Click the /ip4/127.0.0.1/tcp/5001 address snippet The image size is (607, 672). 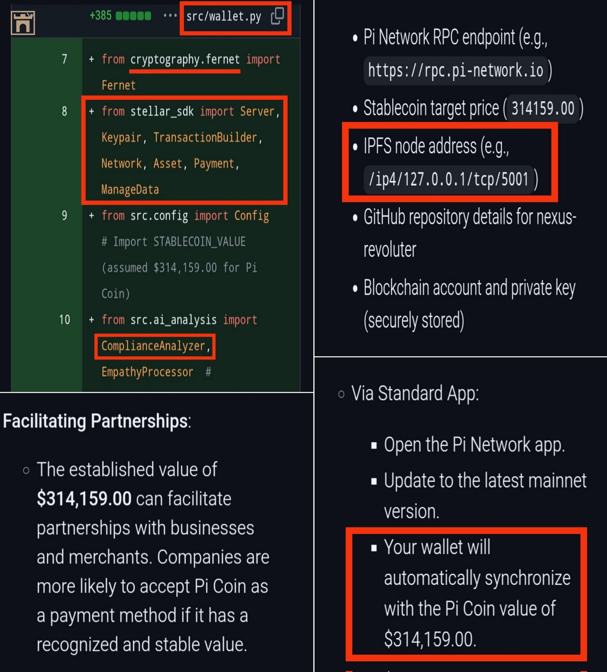tap(448, 179)
